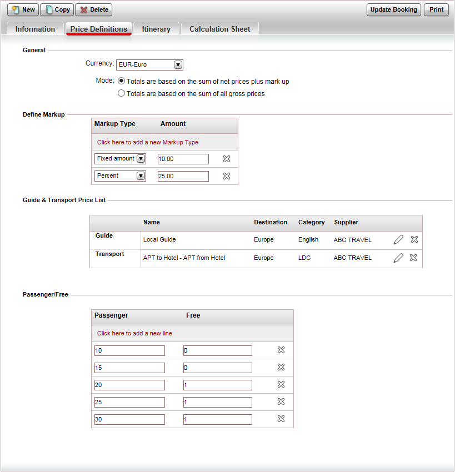Switch to the Information tab
Viewport: 455px width, 472px height.
click(35, 29)
